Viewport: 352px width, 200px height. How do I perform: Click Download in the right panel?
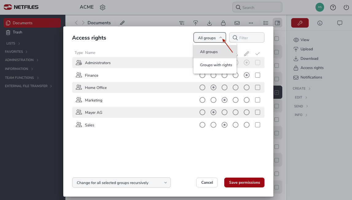[x=306, y=59]
